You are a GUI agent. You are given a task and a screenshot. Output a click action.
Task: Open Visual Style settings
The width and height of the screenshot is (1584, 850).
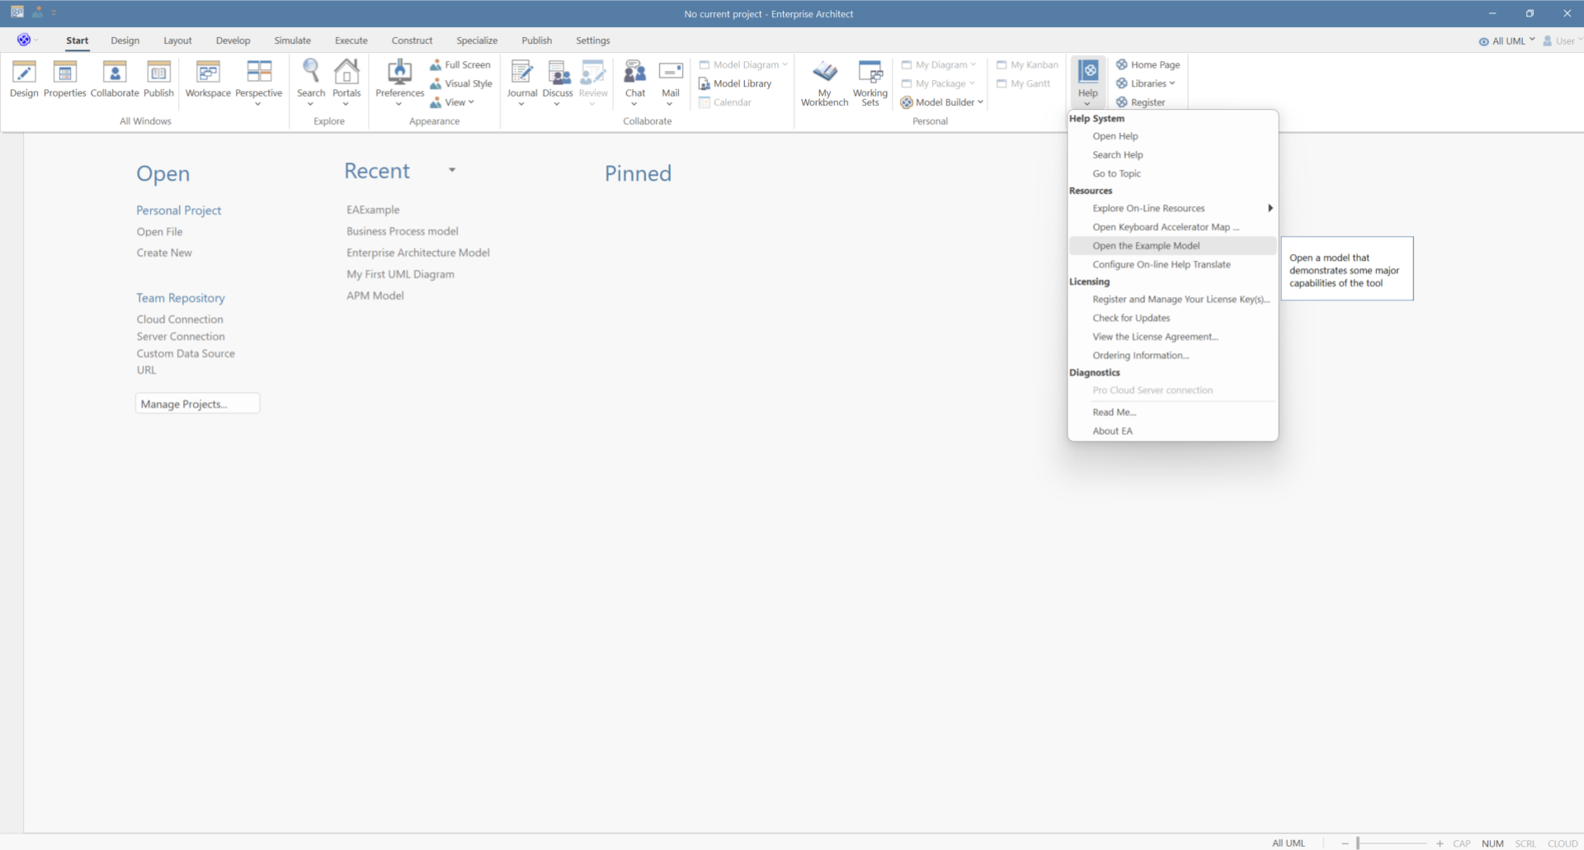click(x=461, y=83)
